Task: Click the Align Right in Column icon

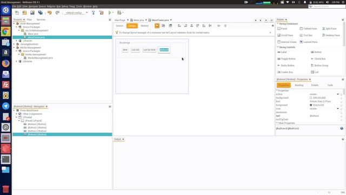Action: [x=185, y=25]
